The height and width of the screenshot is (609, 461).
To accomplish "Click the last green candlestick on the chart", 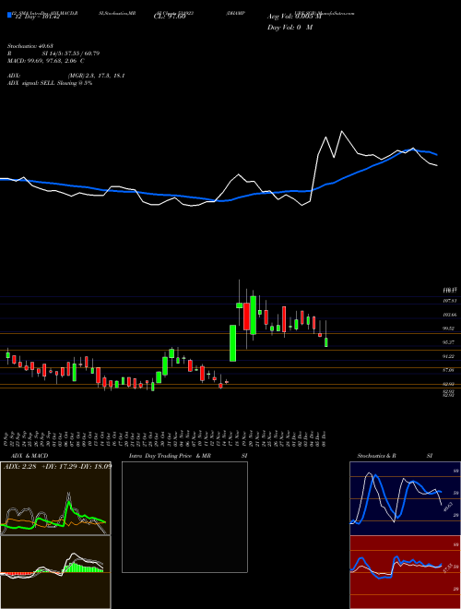I will 326,342.
